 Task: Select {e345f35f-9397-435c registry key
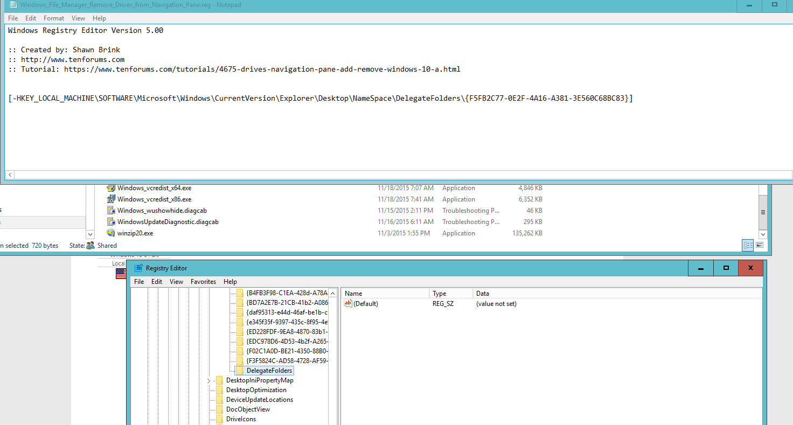point(287,322)
